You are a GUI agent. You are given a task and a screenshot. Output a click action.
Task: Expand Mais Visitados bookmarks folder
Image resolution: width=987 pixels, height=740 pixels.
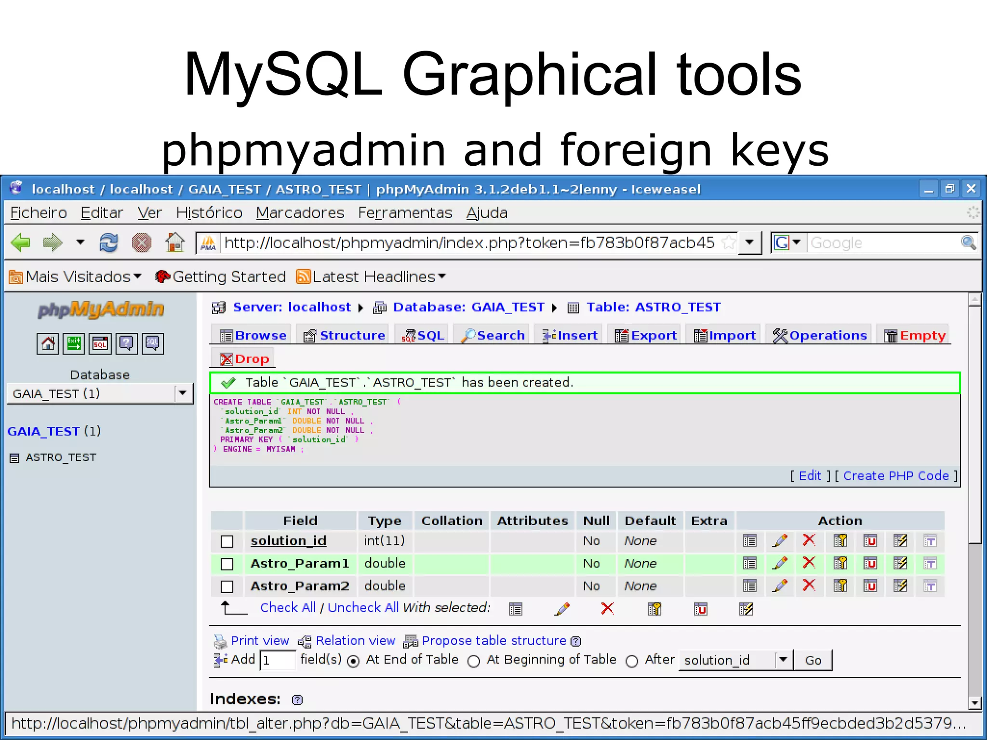tap(75, 277)
